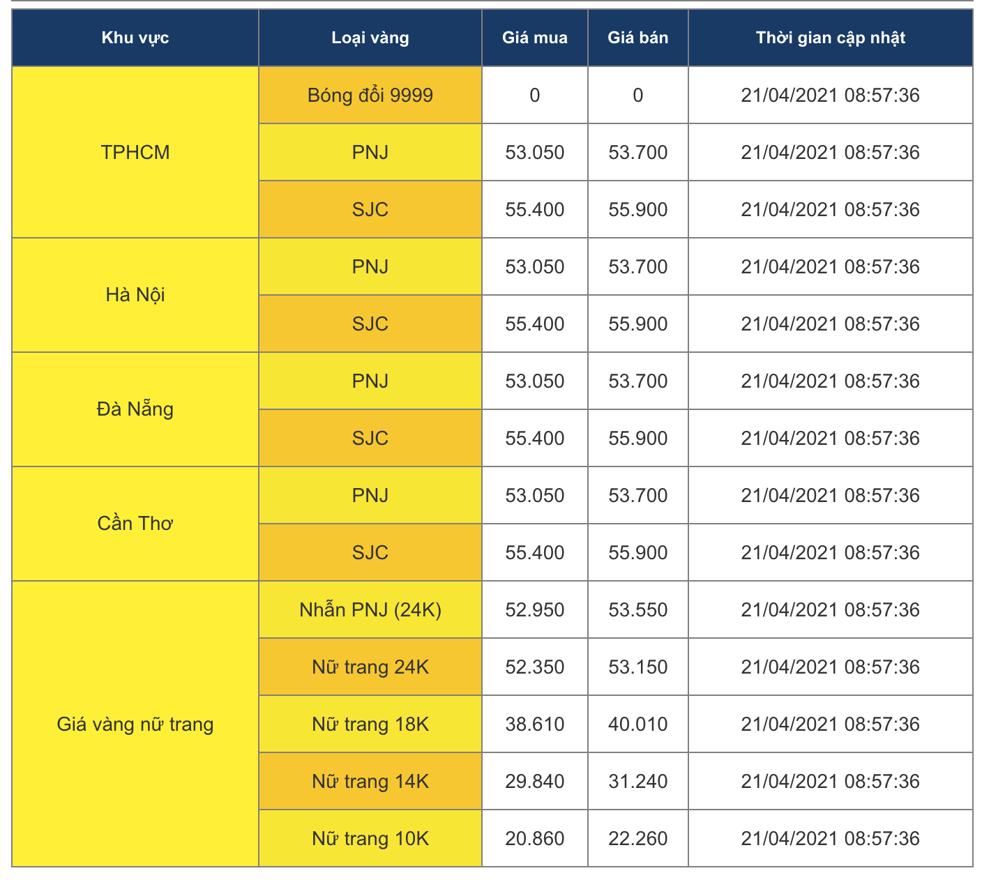982x880 pixels.
Task: Select the "Thời gian cập nhật" header
Action: tap(831, 38)
